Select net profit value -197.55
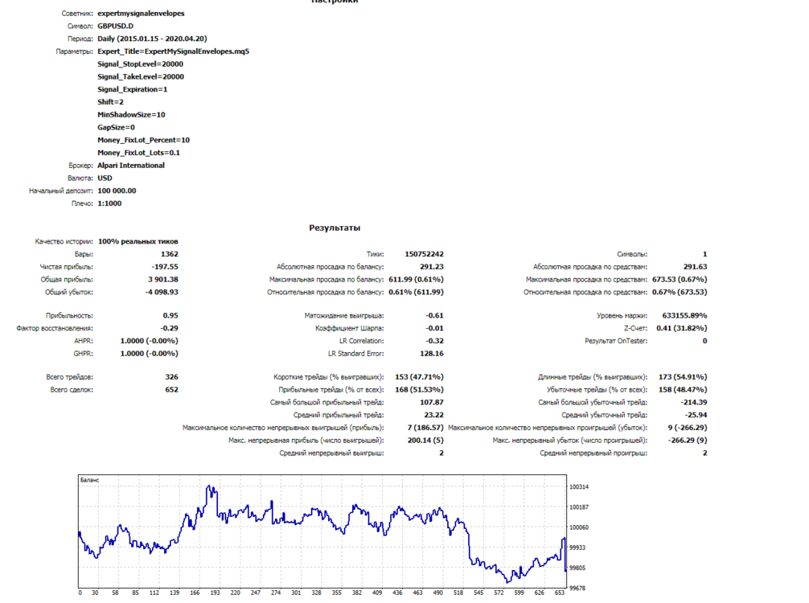The image size is (809, 603). tap(165, 267)
